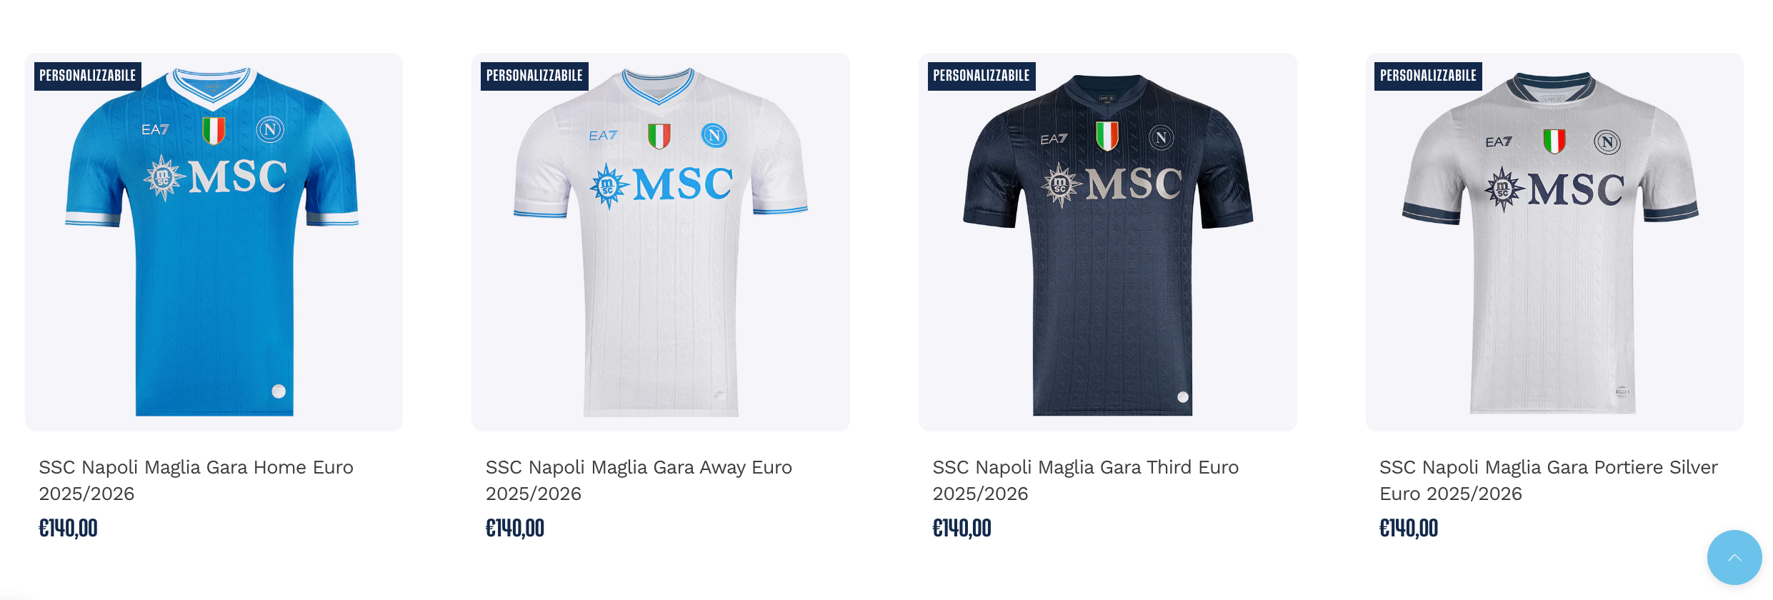Open the navy Third jersey image

[x=1107, y=241]
